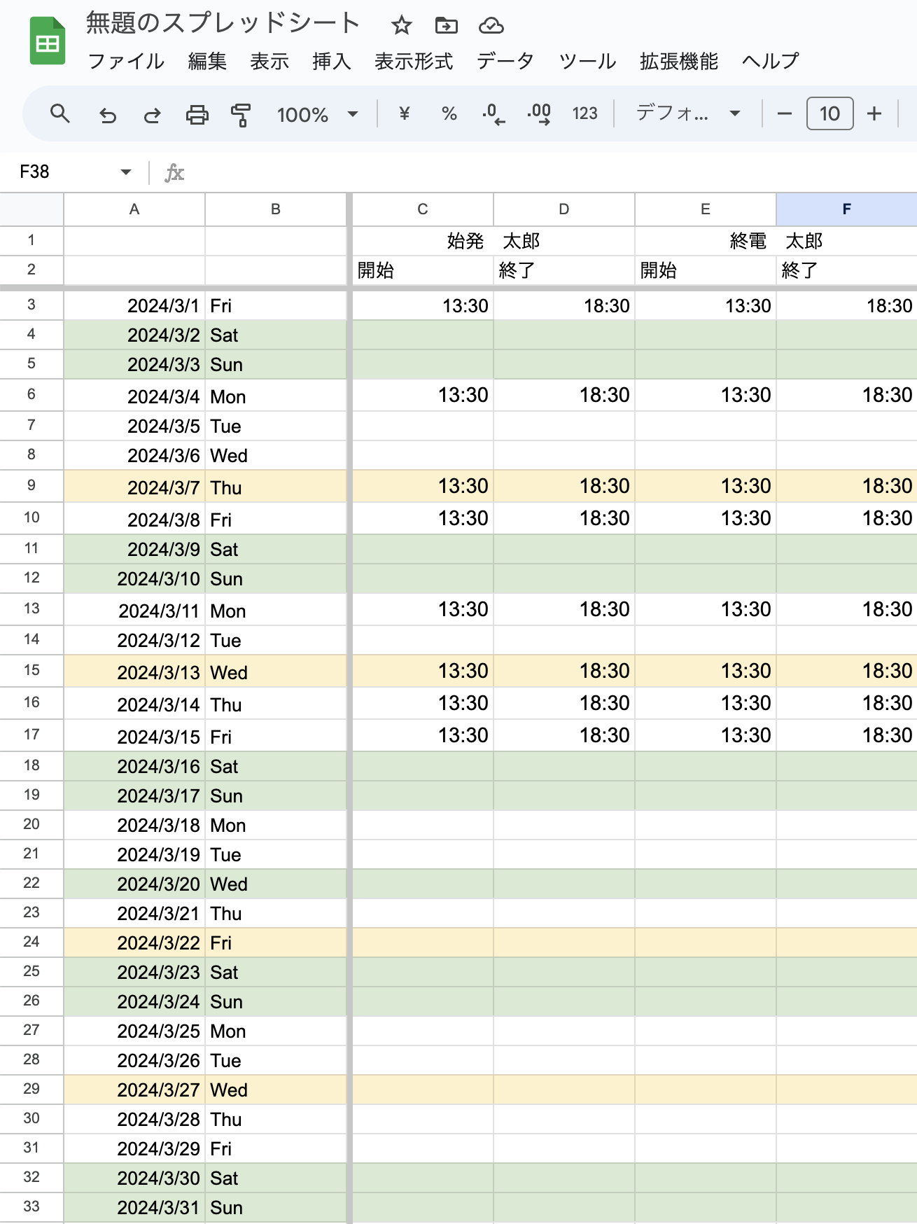Click the decrease decimal places icon
The width and height of the screenshot is (917, 1224).
point(492,115)
